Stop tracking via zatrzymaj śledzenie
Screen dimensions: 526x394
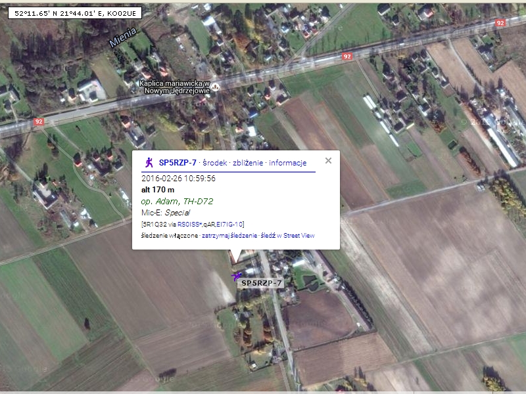[x=229, y=236]
